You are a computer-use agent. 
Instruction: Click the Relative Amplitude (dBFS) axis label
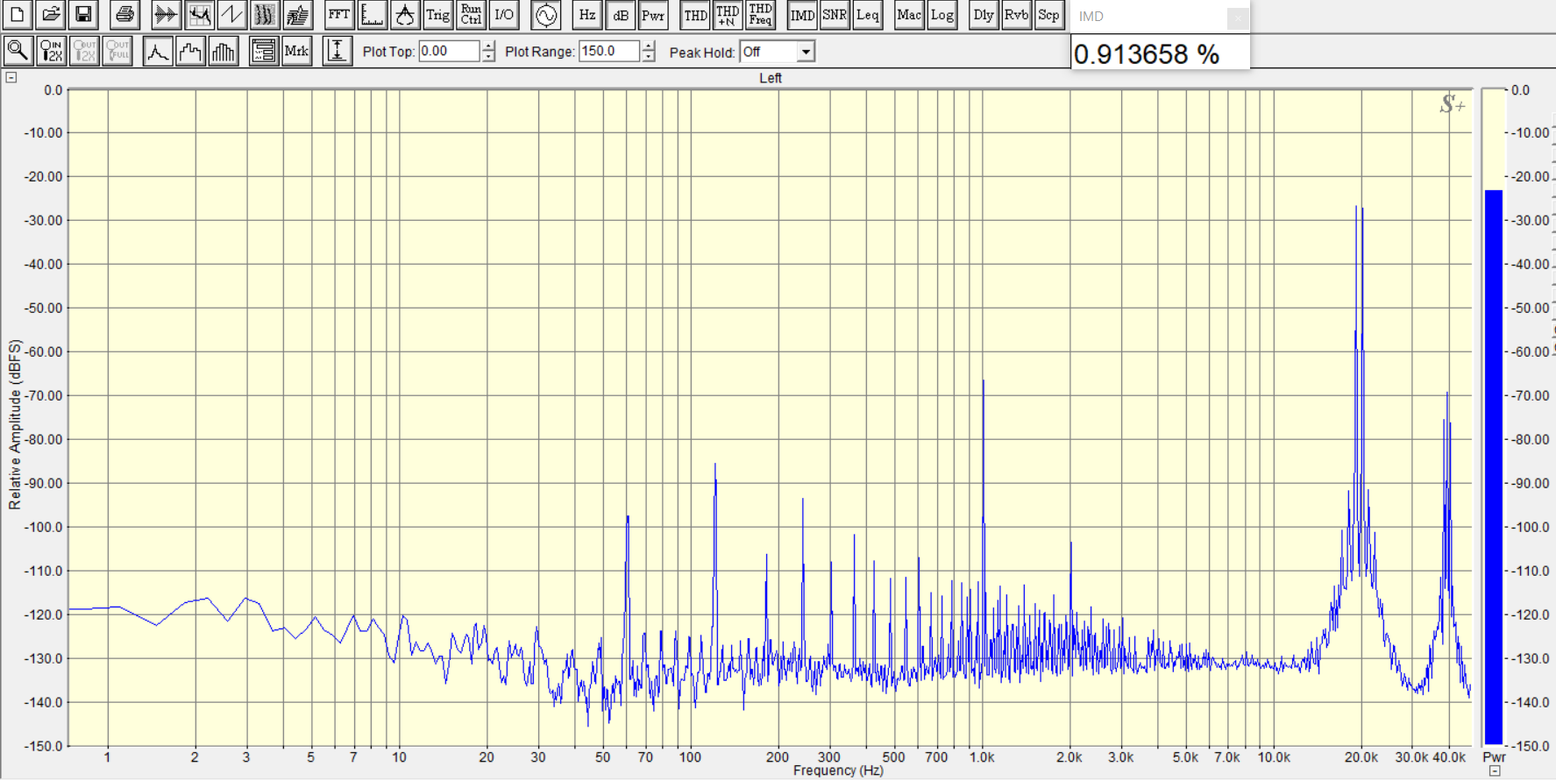[15, 425]
